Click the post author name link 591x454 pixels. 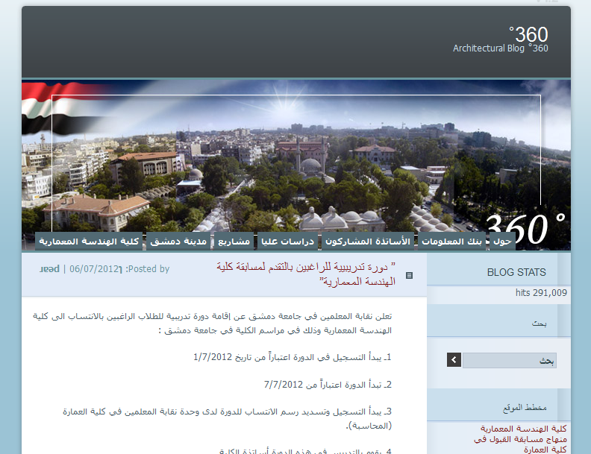[49, 269]
